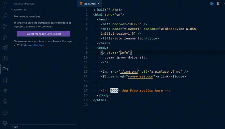Click Project Manager: Save Project button
This screenshot has width=225, height=129.
[x=43, y=34]
